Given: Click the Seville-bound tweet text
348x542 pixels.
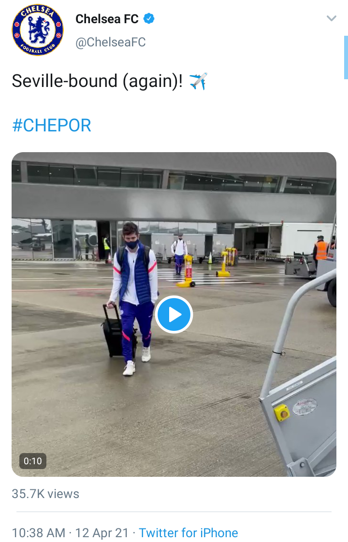Looking at the screenshot, I should [97, 81].
